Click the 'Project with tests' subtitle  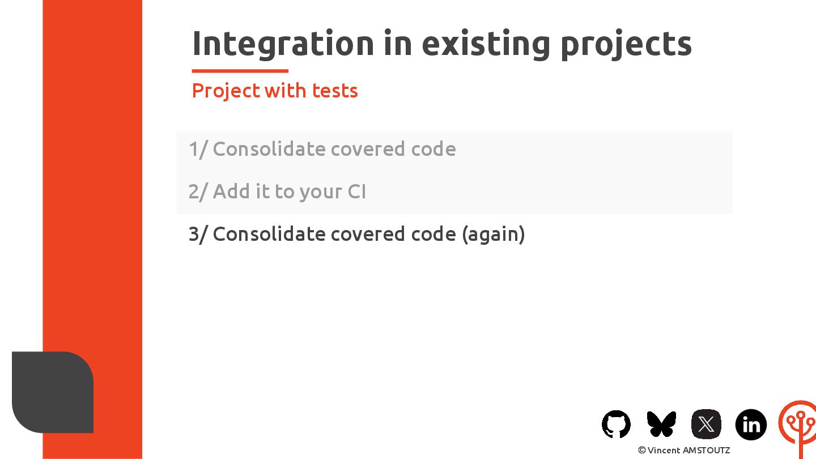[275, 91]
